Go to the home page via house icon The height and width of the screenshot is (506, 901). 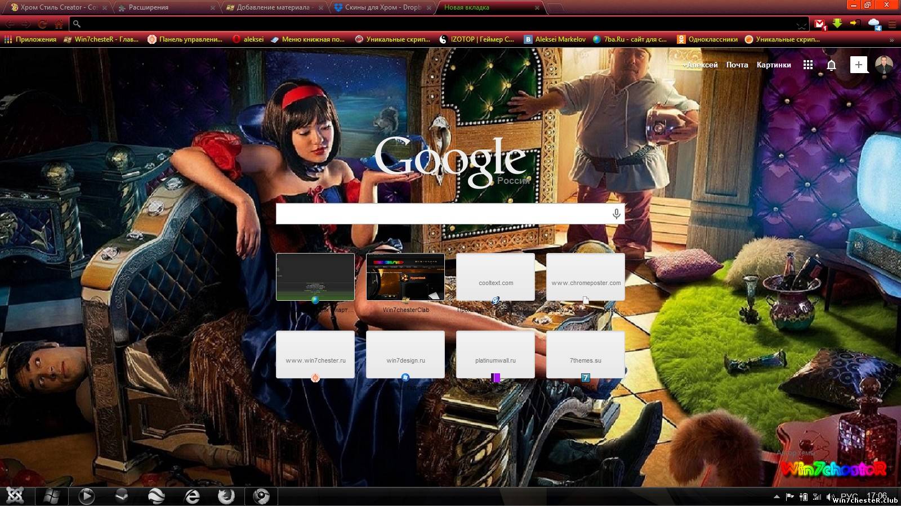coord(59,24)
